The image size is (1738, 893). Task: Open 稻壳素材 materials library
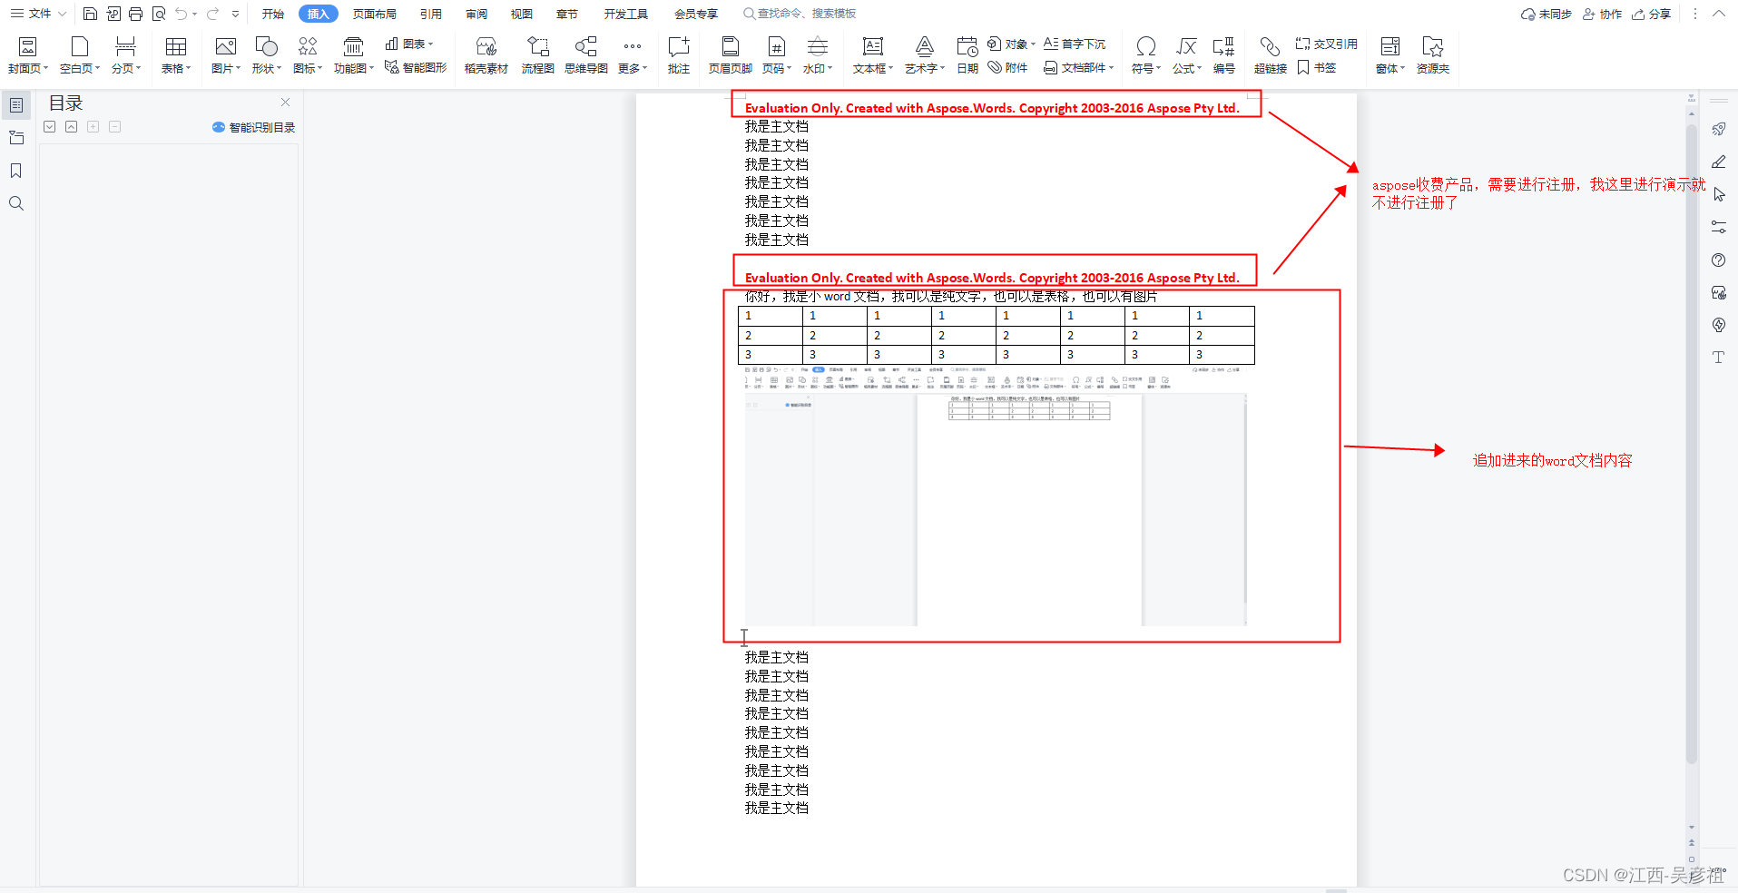point(486,55)
